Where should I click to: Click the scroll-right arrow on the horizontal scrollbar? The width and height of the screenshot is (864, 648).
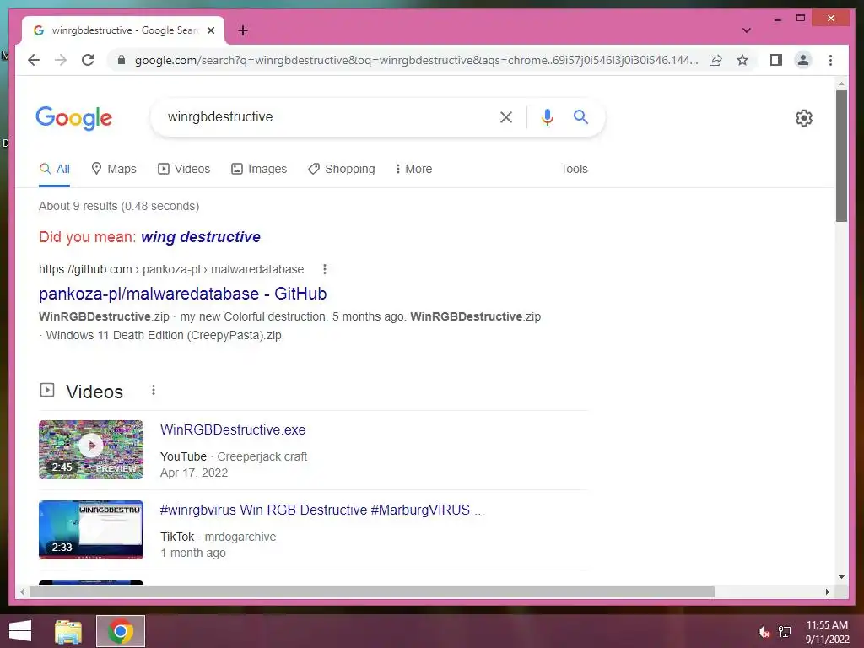tap(827, 591)
